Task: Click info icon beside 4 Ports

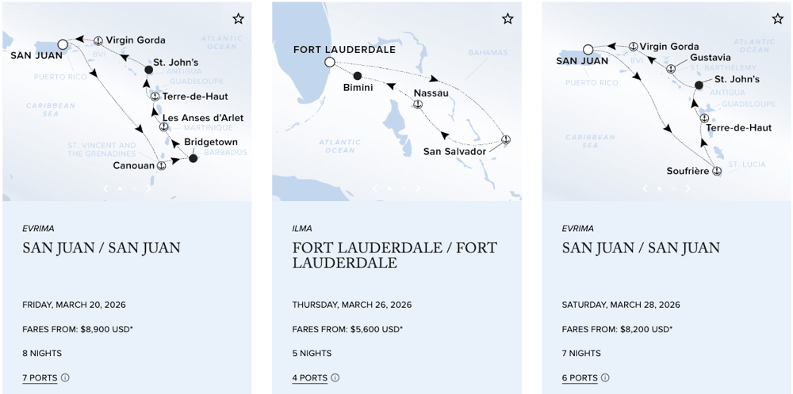Action: (335, 378)
